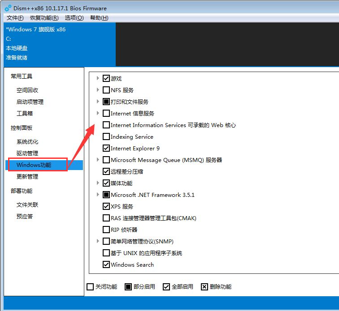Check 基于 UNIX 的应用程序子系统 checkbox

(x=106, y=253)
